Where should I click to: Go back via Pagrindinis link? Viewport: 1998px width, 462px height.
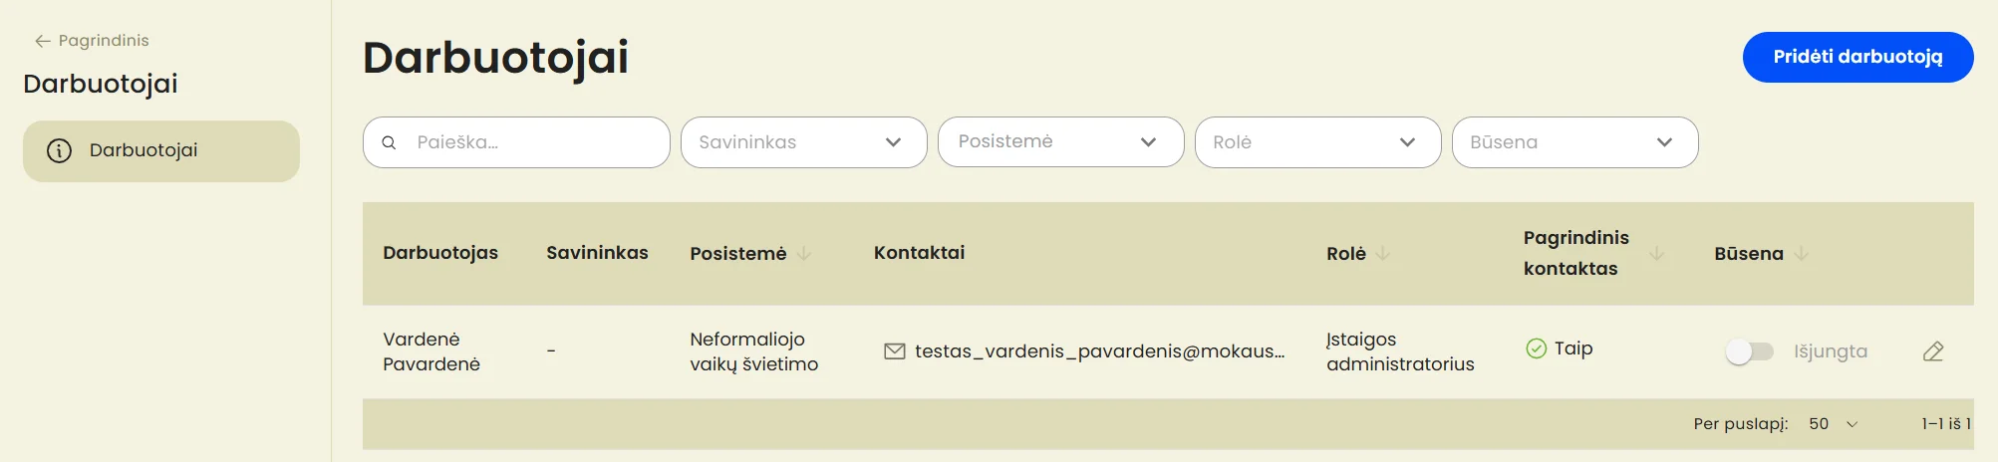pyautogui.click(x=104, y=41)
